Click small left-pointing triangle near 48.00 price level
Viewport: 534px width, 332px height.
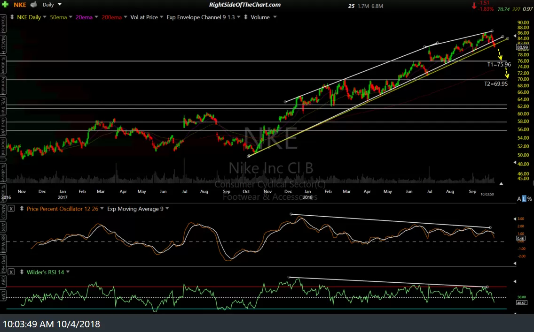[x=515, y=163]
